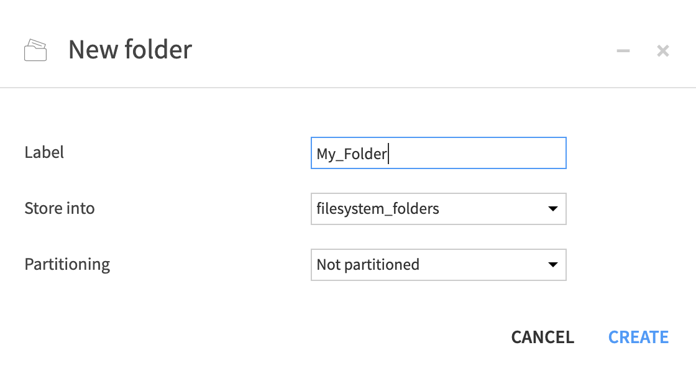696x368 pixels.
Task: Minimize the New folder dialog
Action: pos(623,51)
